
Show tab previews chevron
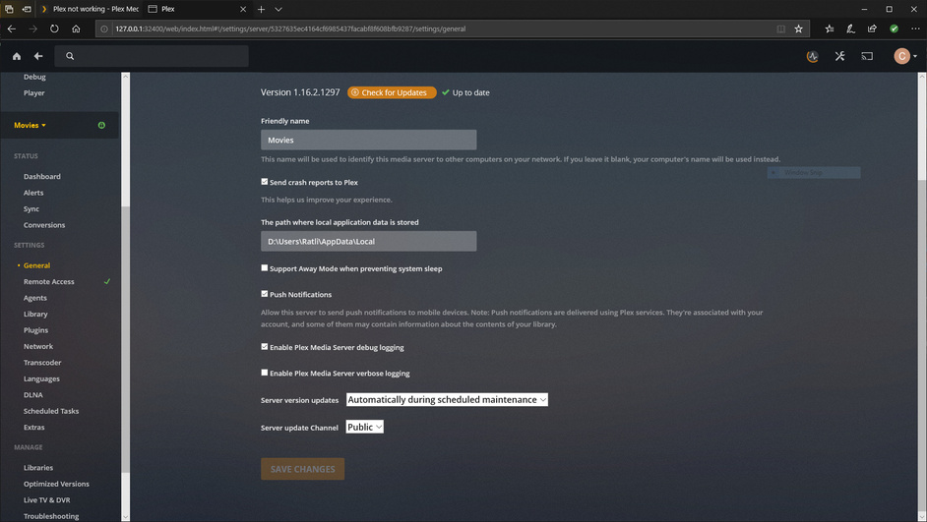pyautogui.click(x=278, y=9)
